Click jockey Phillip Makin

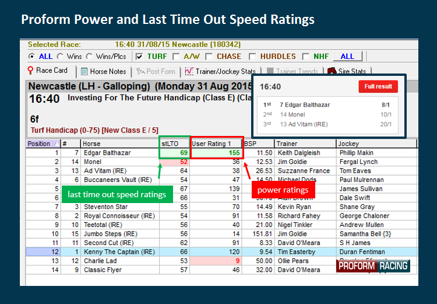tap(356, 153)
